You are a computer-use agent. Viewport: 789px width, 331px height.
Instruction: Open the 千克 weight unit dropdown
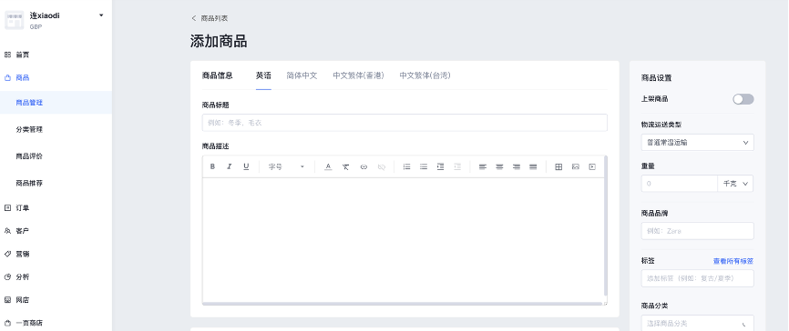(735, 184)
